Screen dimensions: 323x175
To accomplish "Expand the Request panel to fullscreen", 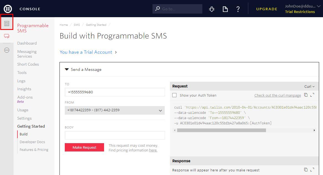I will [312, 95].
